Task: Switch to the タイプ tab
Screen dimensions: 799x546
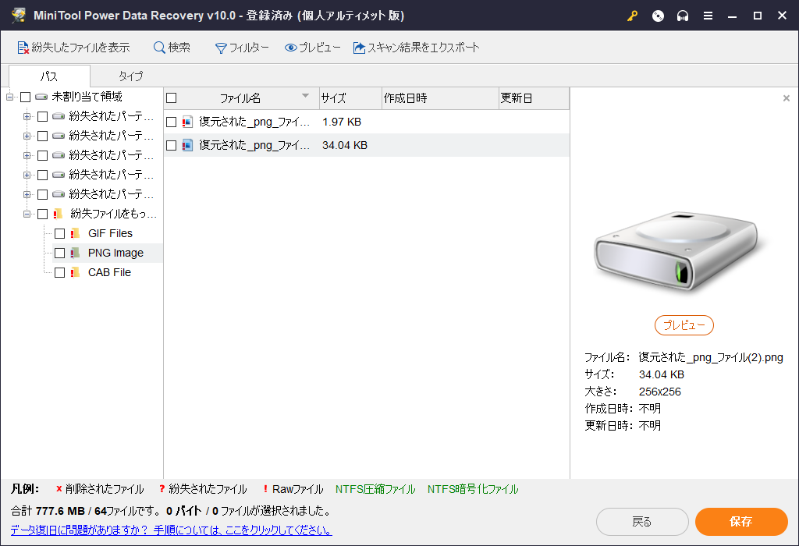Action: click(x=130, y=76)
